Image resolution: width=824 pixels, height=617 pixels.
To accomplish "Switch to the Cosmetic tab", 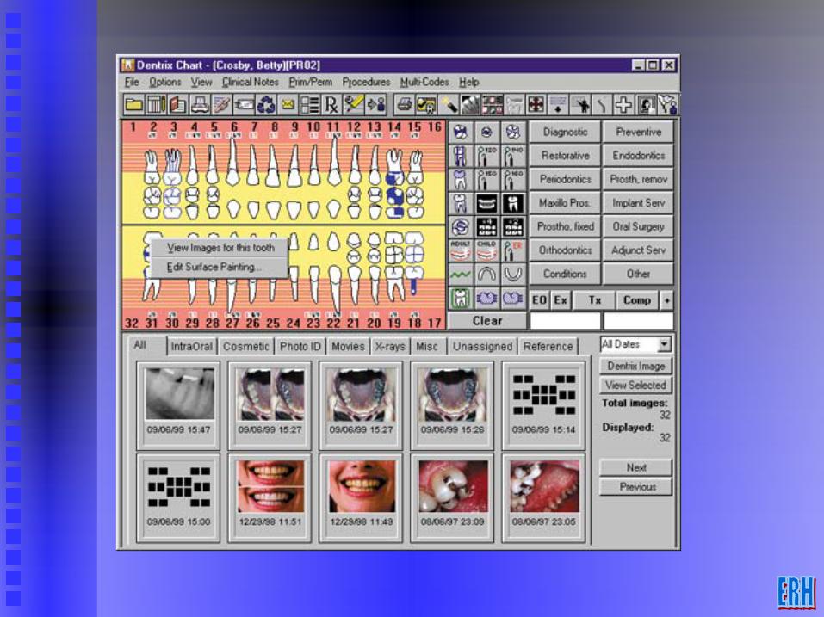I will [x=246, y=347].
